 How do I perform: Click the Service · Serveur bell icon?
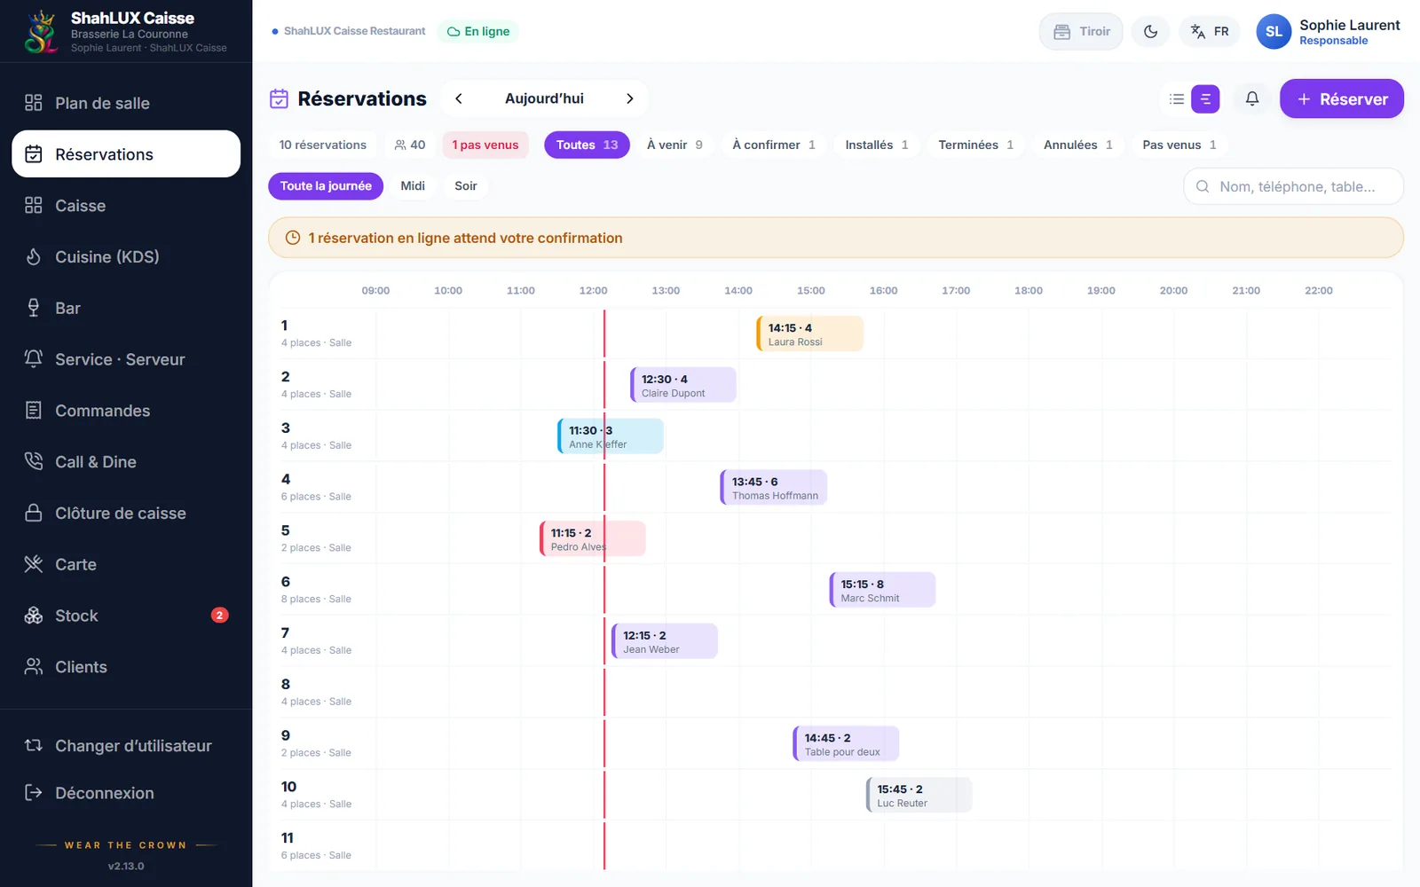pyautogui.click(x=34, y=359)
